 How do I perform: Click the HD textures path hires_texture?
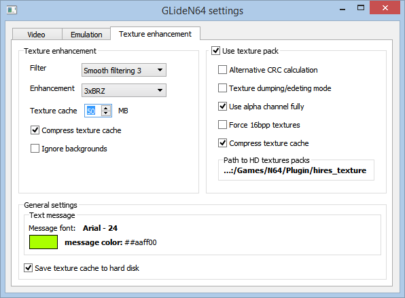click(295, 170)
